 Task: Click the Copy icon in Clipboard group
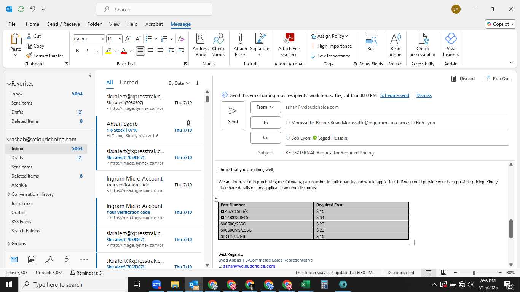pos(35,46)
